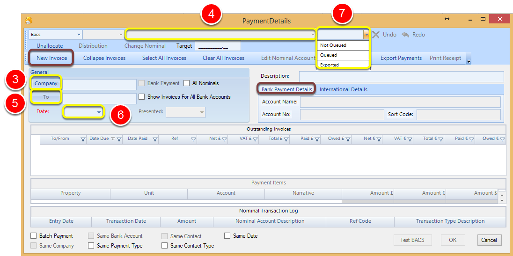This screenshot has height=256, width=513.
Task: Click the PaymentDetails window app icon
Action: [x=29, y=21]
